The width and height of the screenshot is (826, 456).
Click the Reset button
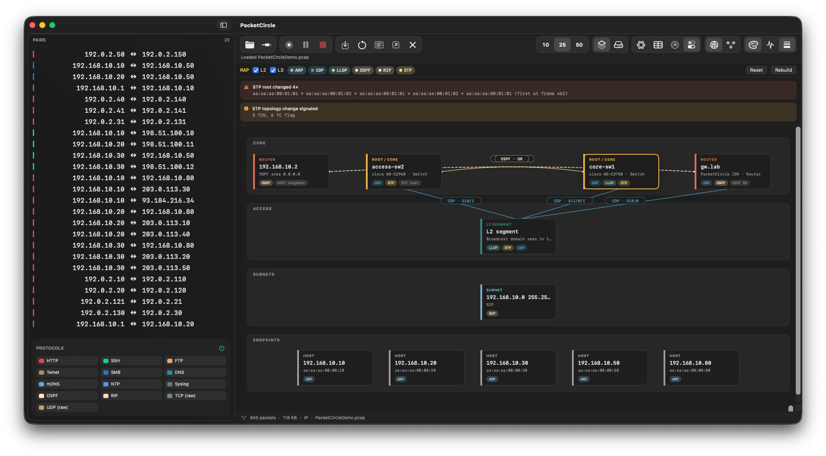tap(756, 70)
